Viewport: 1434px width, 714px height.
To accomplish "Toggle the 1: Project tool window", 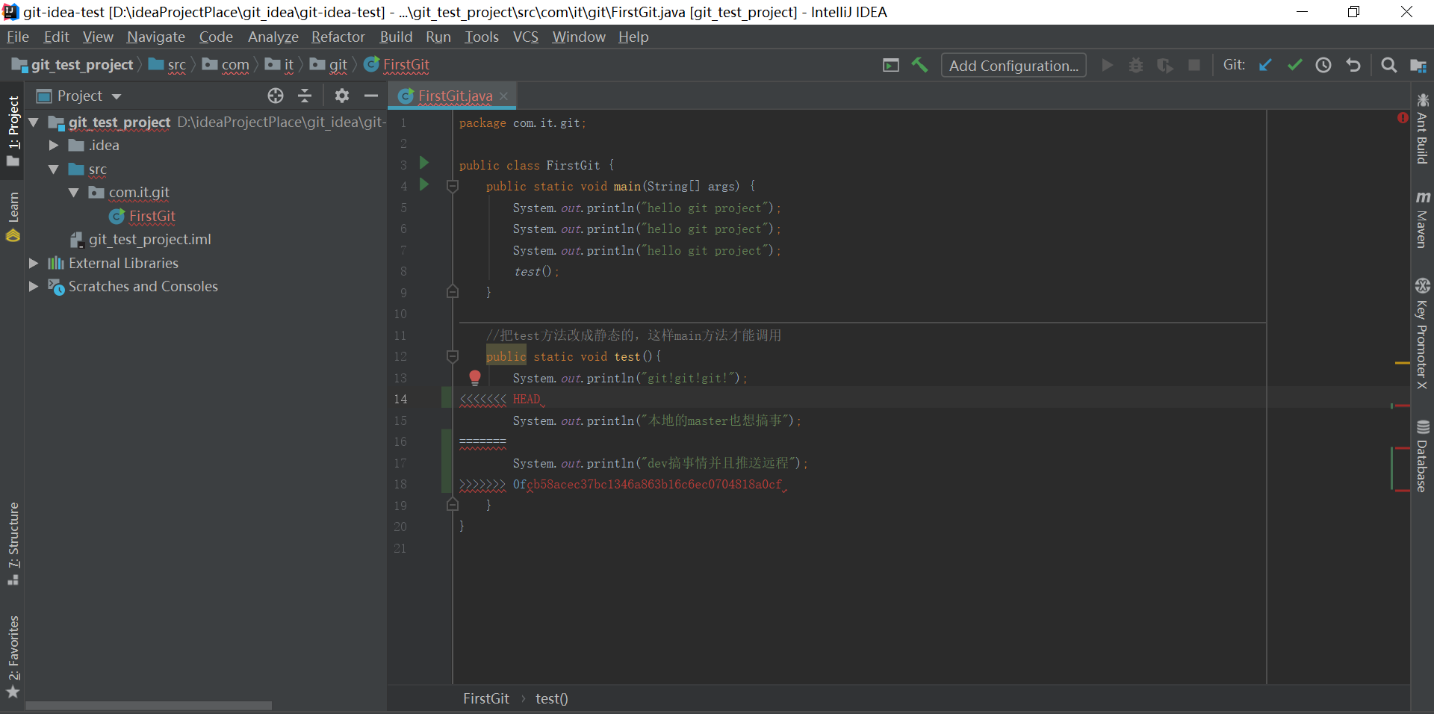I will tap(13, 131).
